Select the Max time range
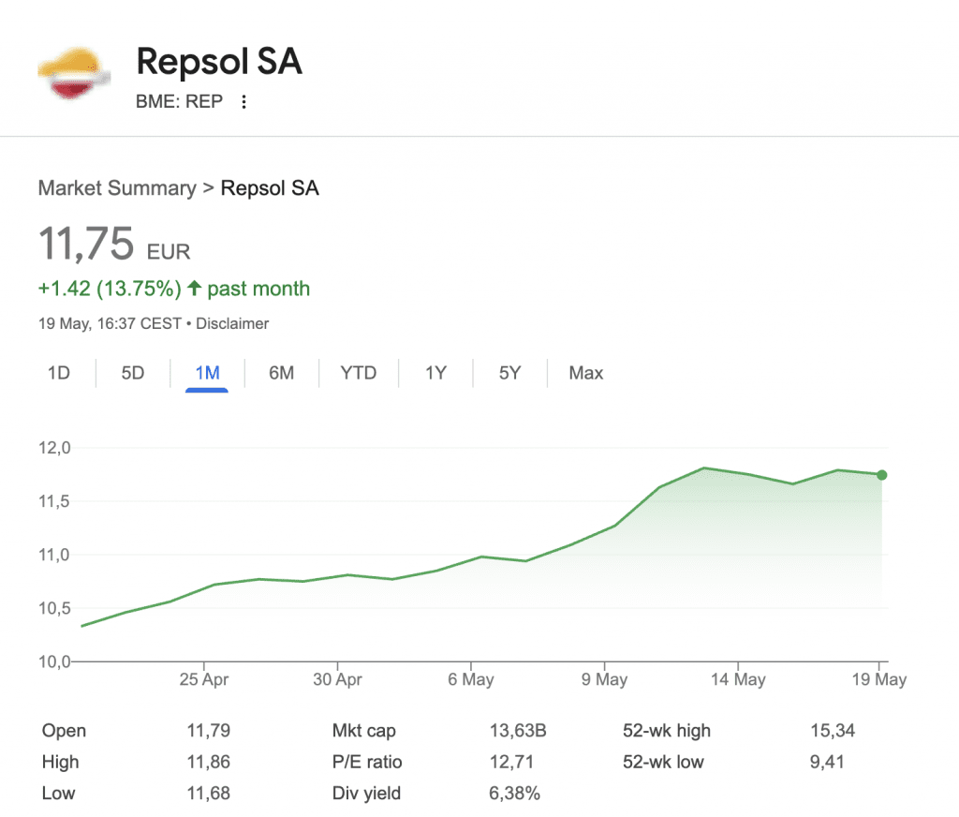Screen dimensions: 959x817 coord(586,373)
